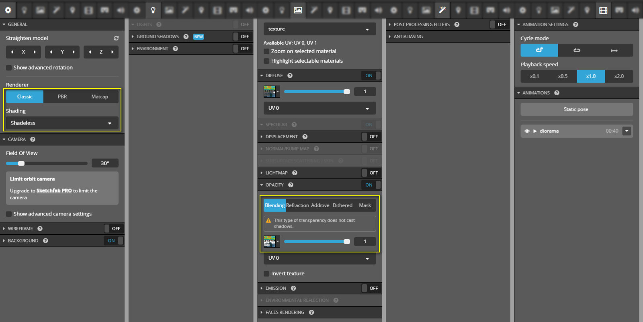643x322 pixels.
Task: Toggle the Wireframe switch on
Action: click(x=112, y=228)
